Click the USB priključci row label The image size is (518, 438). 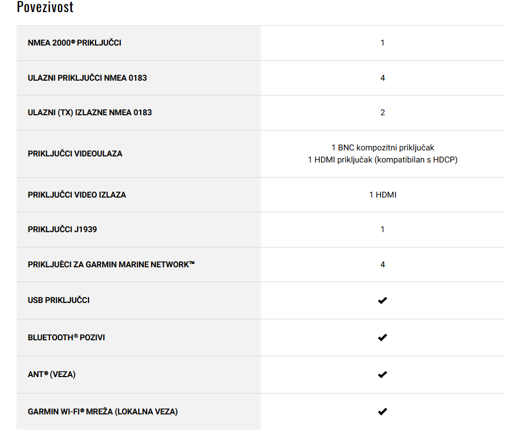(58, 300)
